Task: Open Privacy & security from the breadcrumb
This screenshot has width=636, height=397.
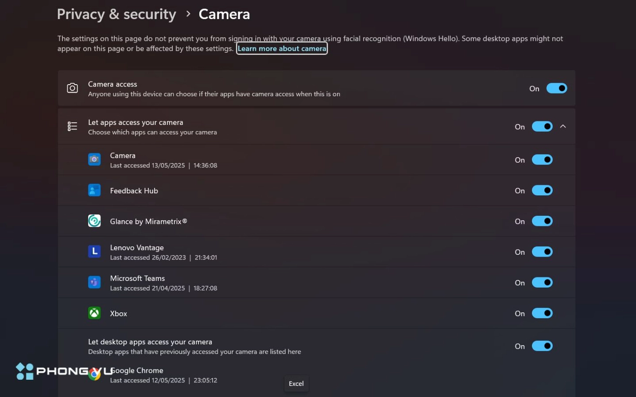Action: pos(116,14)
